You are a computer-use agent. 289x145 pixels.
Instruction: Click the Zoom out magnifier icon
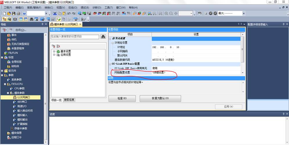click(x=171, y=13)
